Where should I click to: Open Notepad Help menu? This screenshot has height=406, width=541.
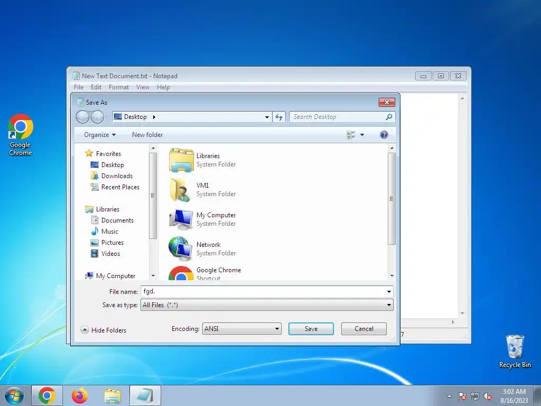point(163,87)
